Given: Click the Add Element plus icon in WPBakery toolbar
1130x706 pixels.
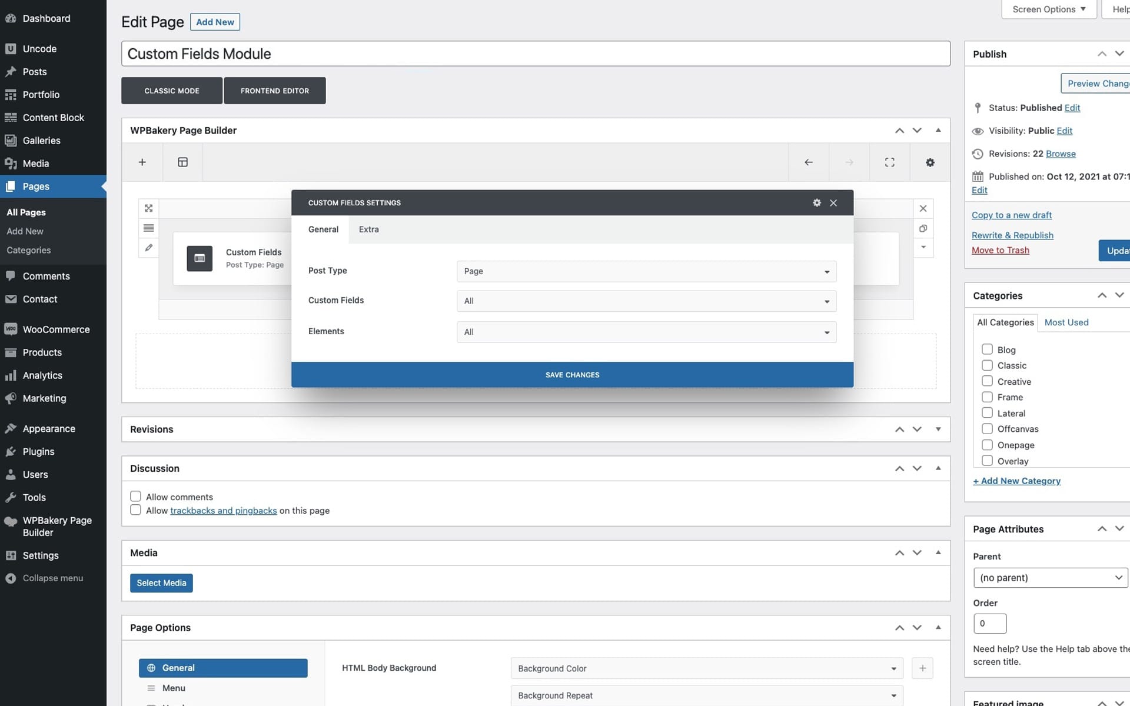Looking at the screenshot, I should tap(142, 162).
